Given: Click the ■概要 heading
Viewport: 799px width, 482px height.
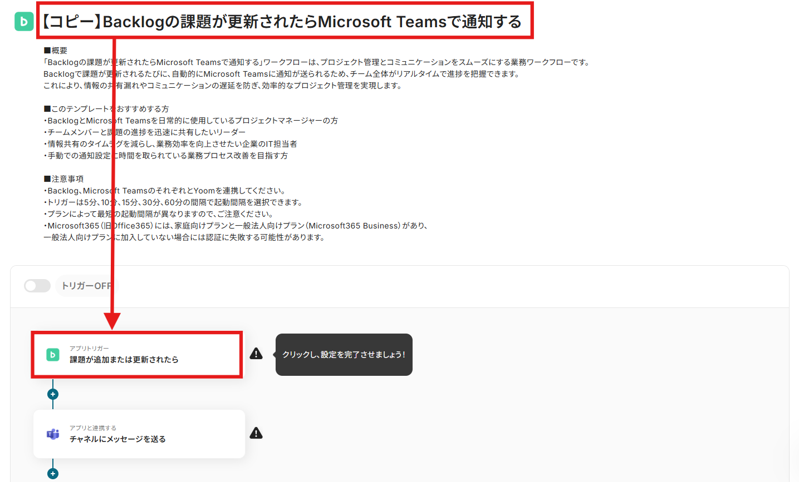Looking at the screenshot, I should pyautogui.click(x=56, y=51).
